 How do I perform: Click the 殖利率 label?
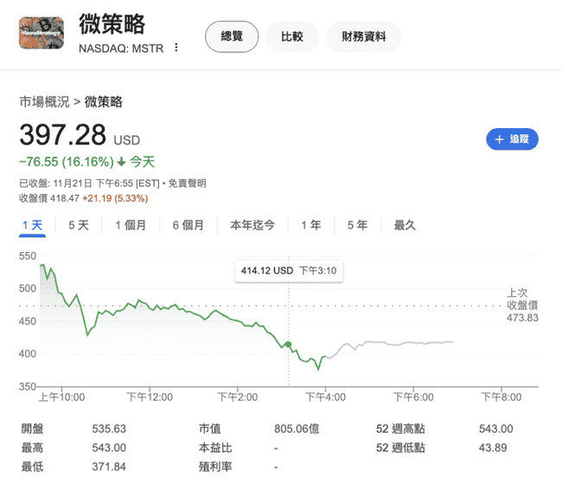215,467
